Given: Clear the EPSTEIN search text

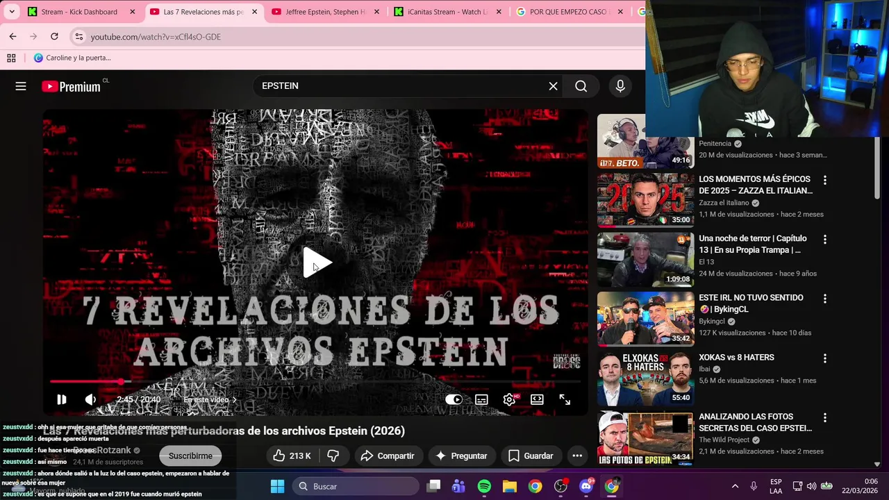Looking at the screenshot, I should pos(553,86).
